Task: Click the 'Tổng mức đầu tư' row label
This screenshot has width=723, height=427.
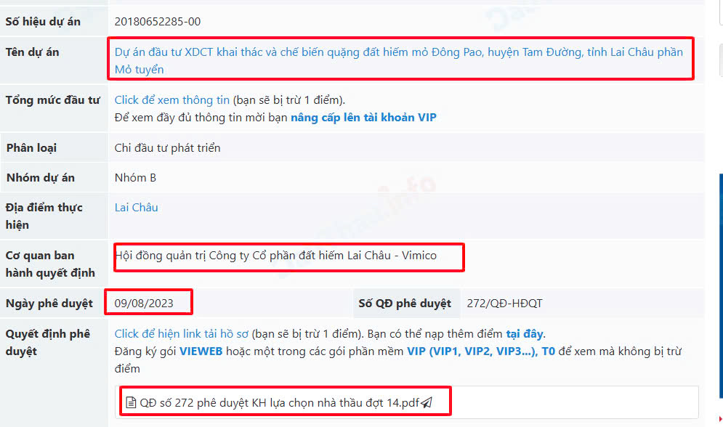Action: click(x=52, y=100)
